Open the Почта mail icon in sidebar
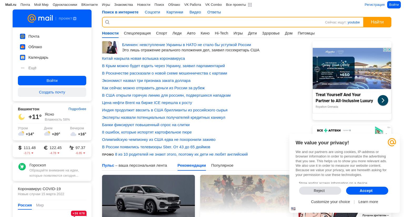The height and width of the screenshot is (217, 404). click(23, 36)
